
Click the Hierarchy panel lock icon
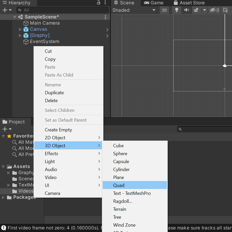(99, 3)
